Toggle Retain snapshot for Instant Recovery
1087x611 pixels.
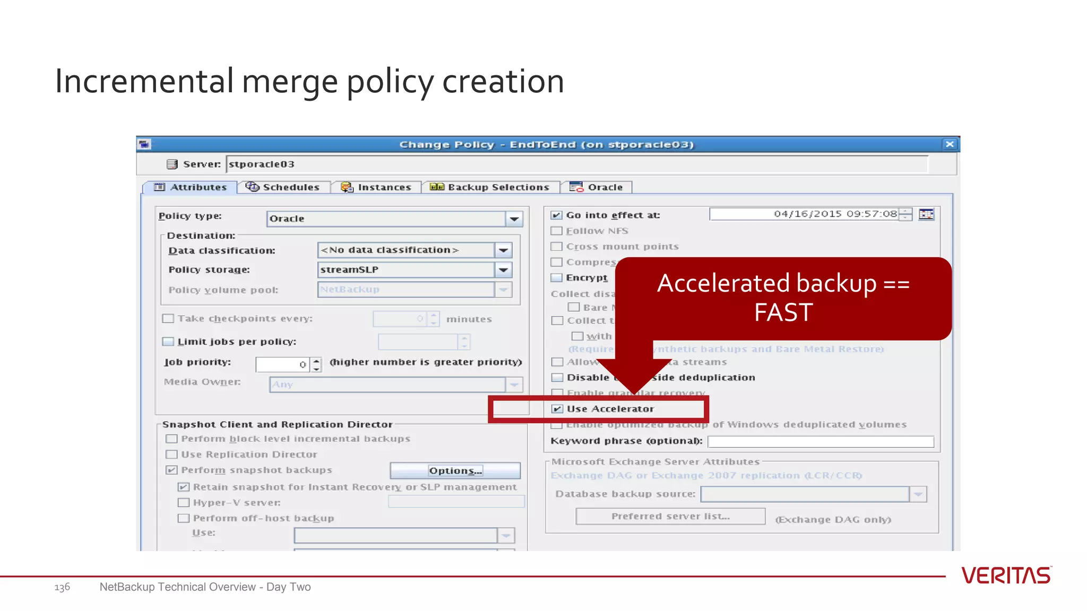tap(183, 487)
